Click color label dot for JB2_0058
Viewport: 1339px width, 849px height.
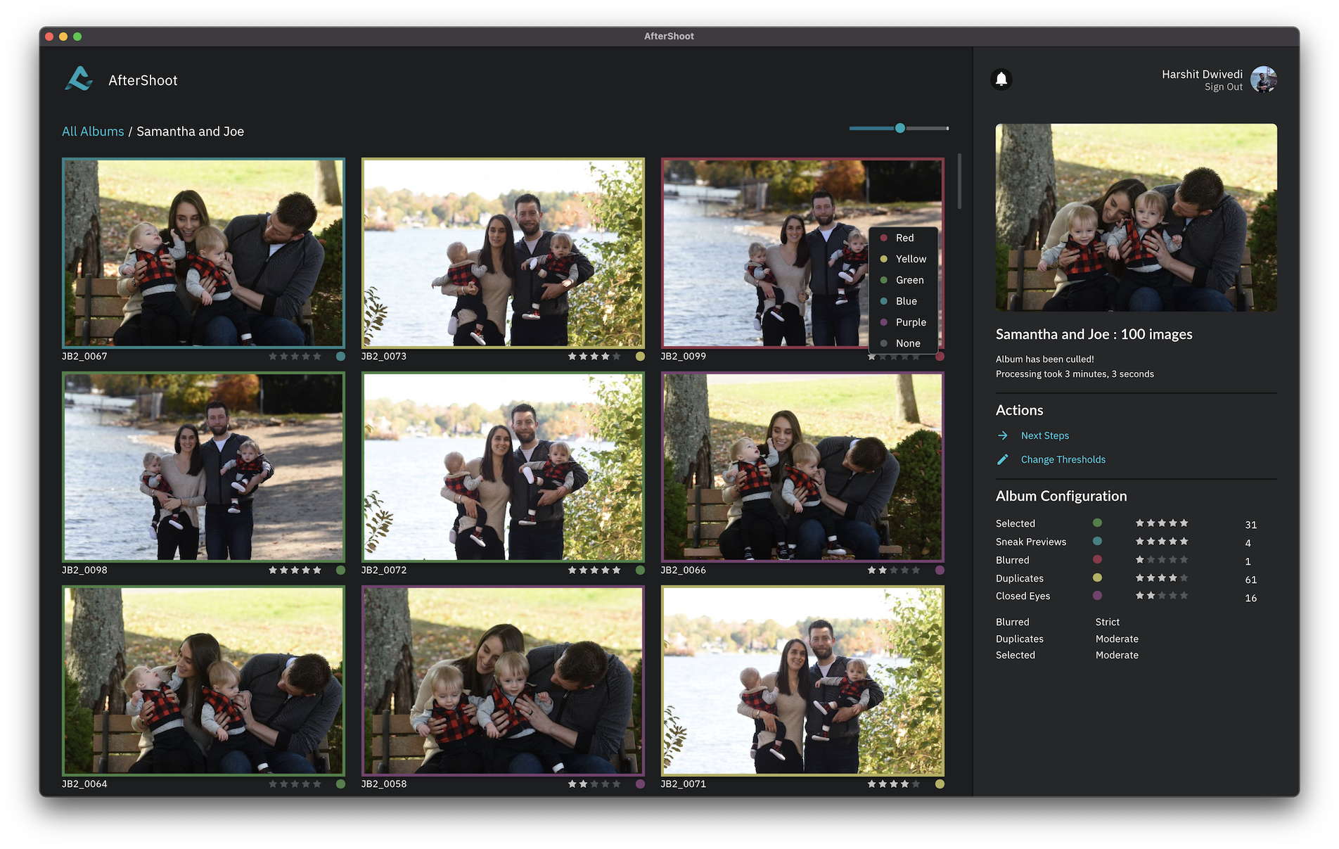640,784
